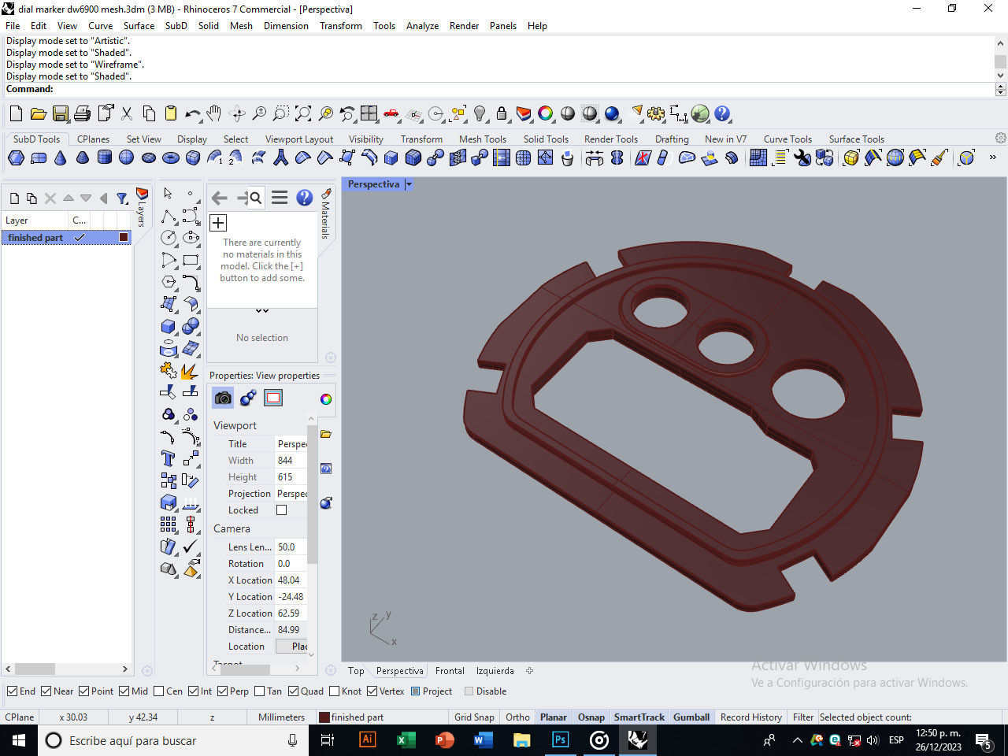Image resolution: width=1008 pixels, height=756 pixels.
Task: Open the Surface menu
Action: point(139,25)
